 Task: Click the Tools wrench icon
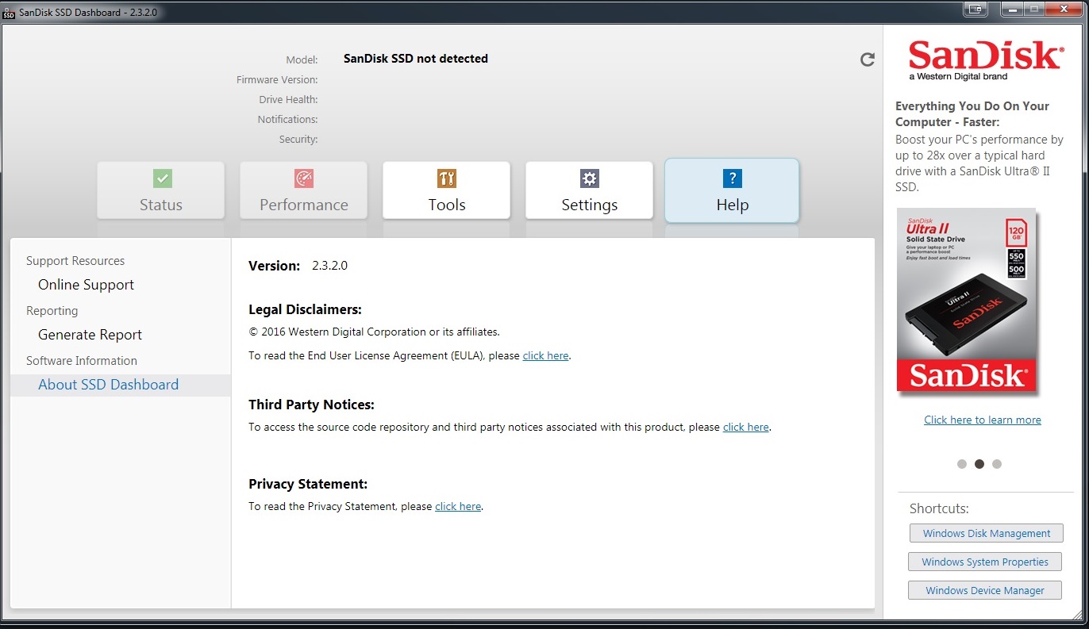[x=447, y=178]
